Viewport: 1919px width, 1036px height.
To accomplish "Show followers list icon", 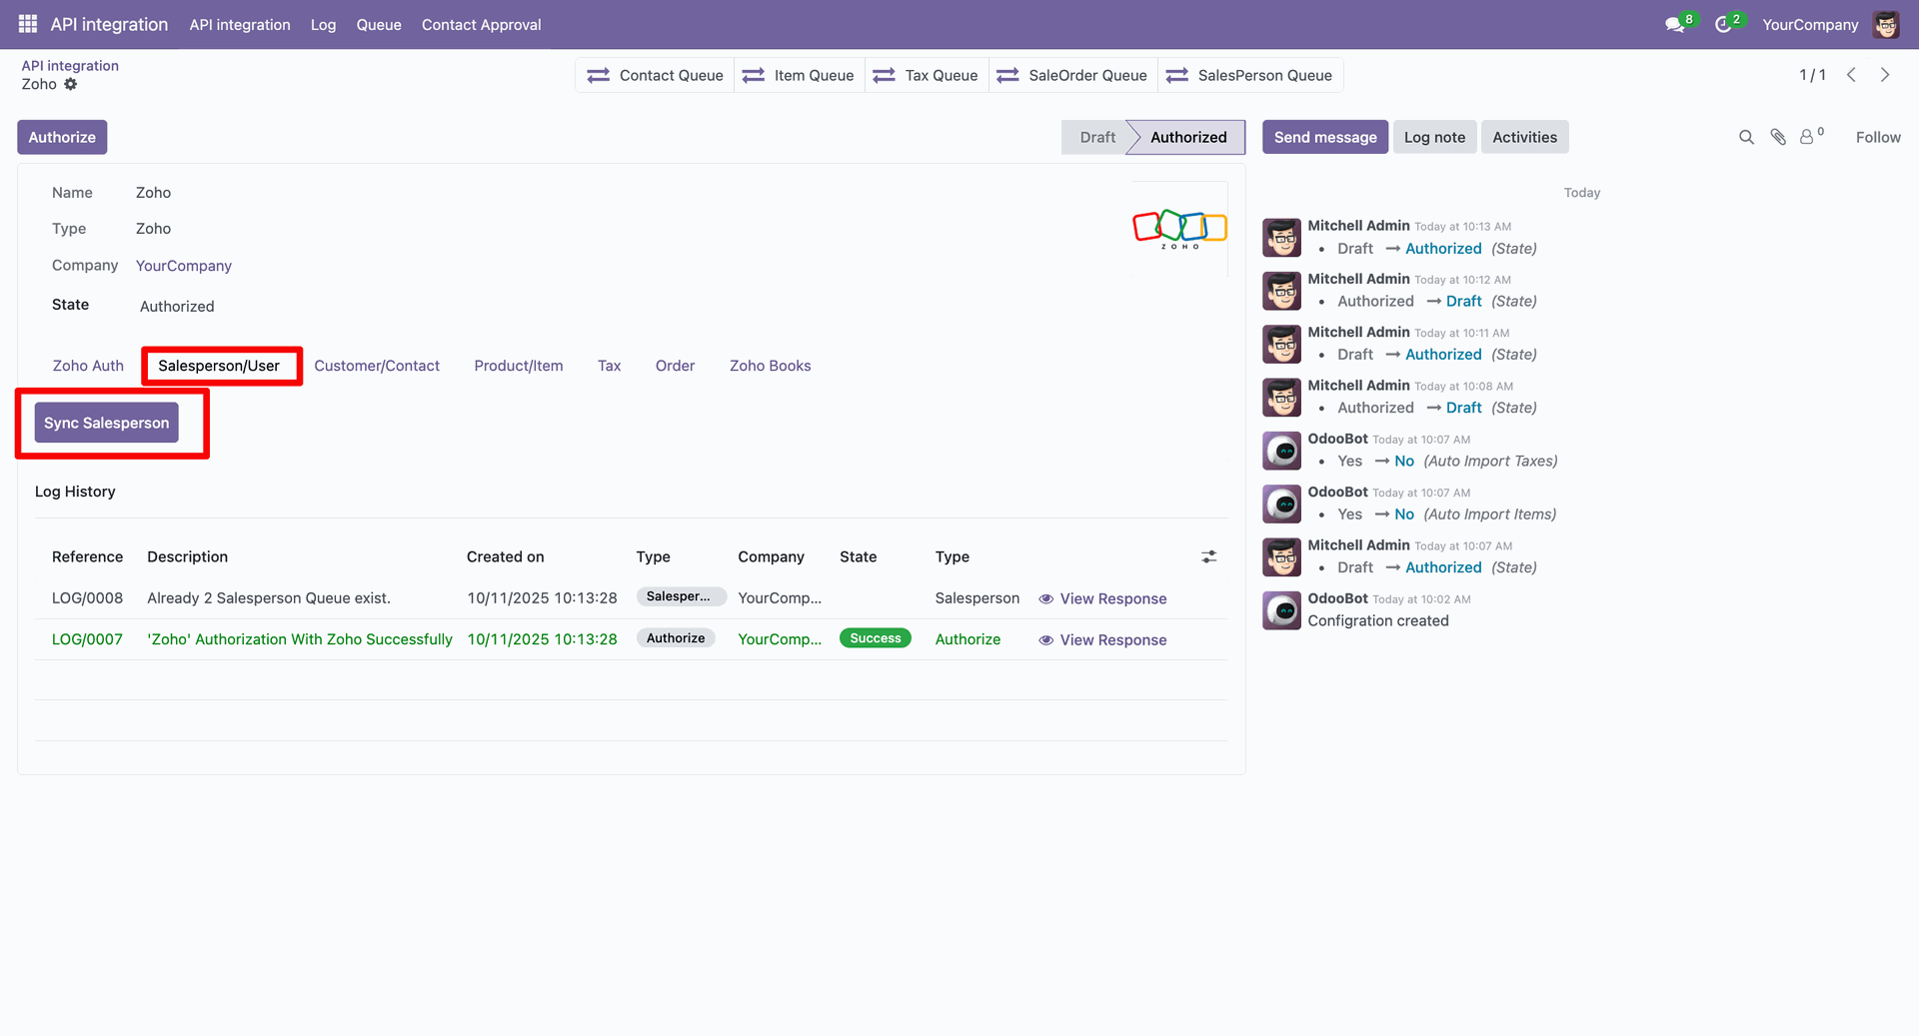I will coord(1811,136).
